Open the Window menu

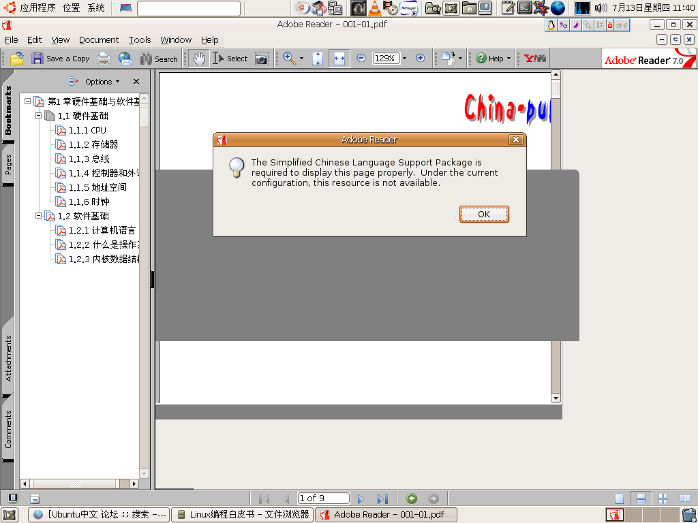176,40
